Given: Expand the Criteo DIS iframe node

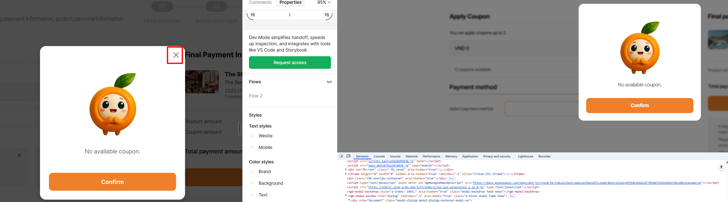Looking at the screenshot, I should [346, 174].
